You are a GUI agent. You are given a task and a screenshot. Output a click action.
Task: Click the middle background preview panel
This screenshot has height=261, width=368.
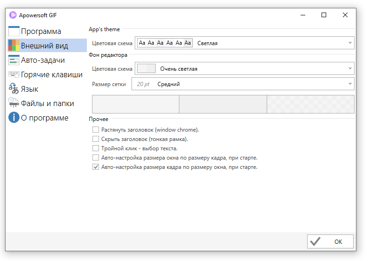223,104
